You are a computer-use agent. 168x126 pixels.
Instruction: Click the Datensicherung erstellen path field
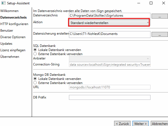coord(110,34)
